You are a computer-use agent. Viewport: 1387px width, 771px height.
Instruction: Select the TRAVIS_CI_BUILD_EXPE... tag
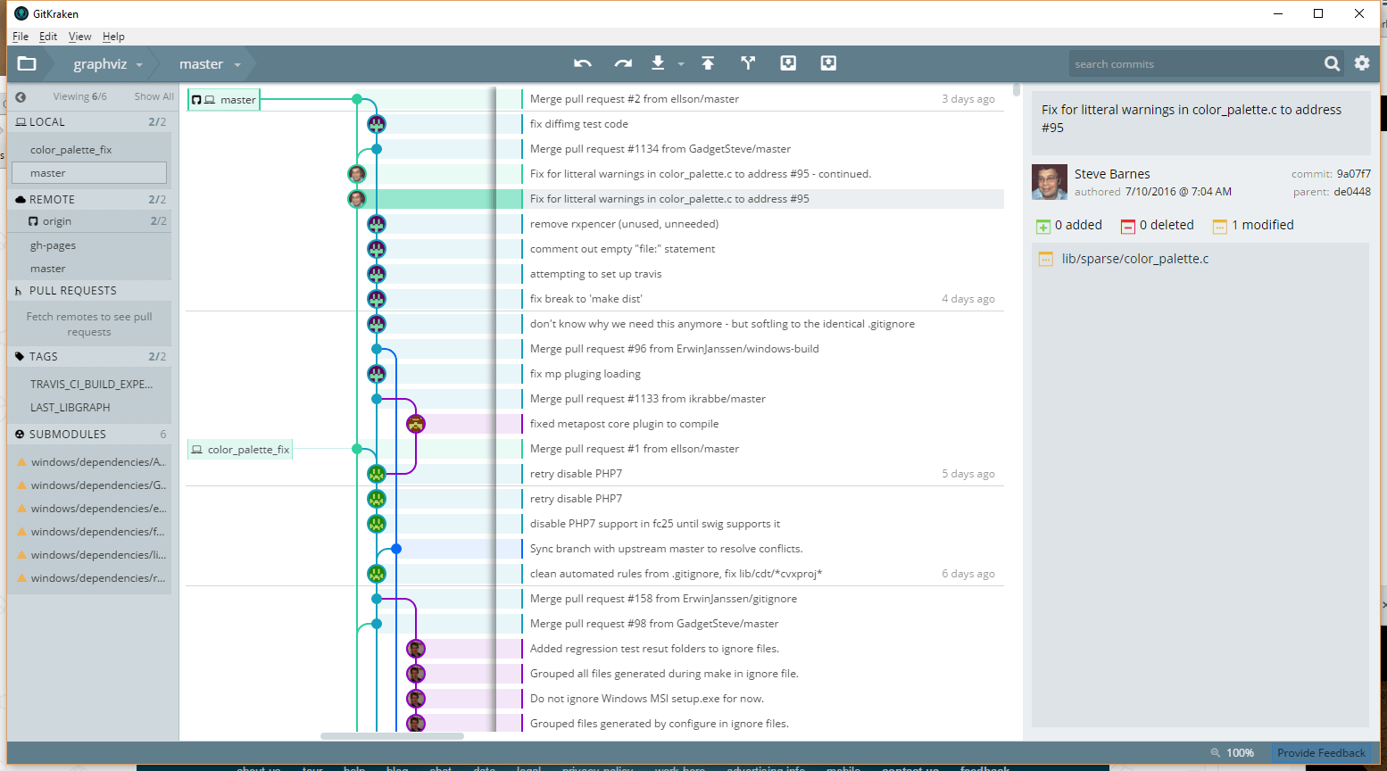[91, 385]
